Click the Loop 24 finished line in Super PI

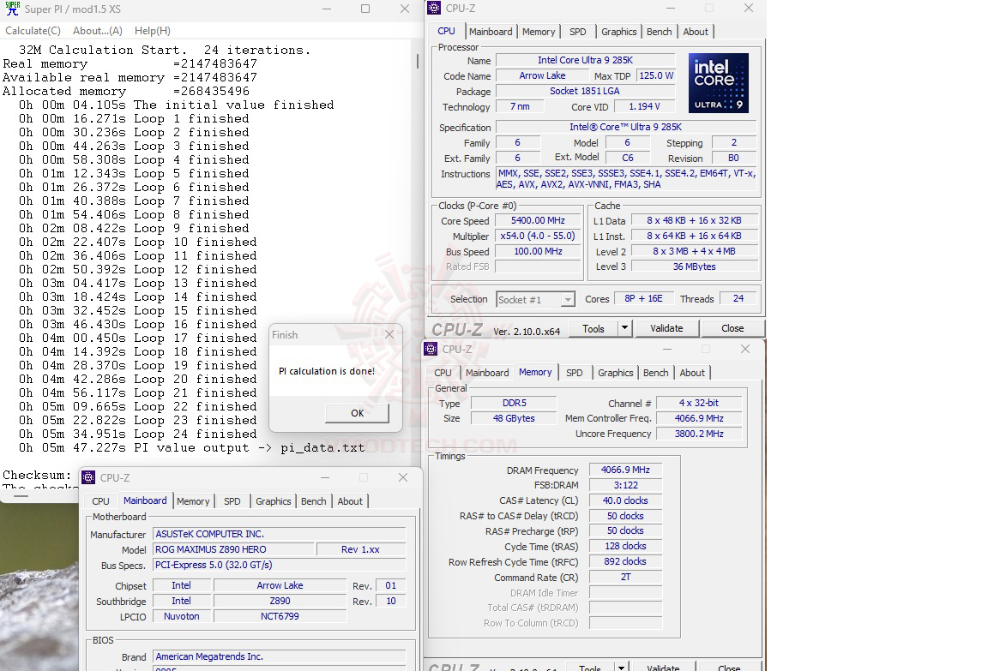(137, 434)
